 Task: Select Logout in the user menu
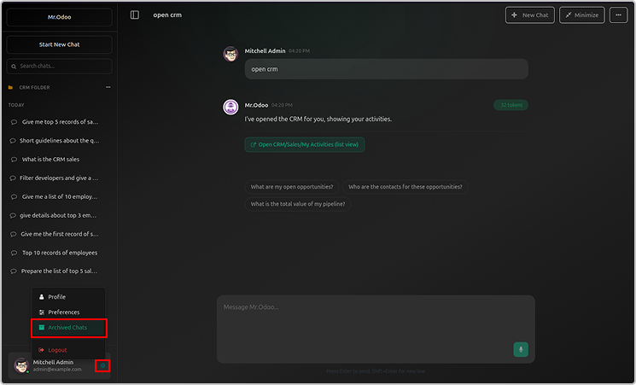click(x=57, y=350)
